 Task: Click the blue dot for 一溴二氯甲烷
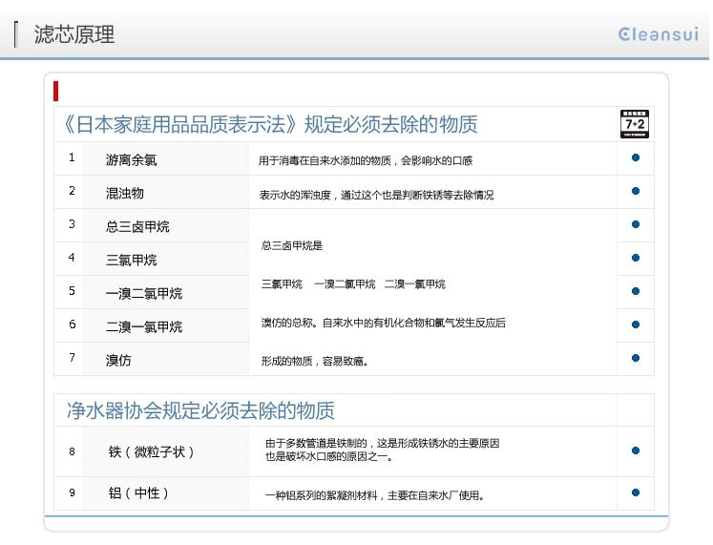(x=636, y=291)
